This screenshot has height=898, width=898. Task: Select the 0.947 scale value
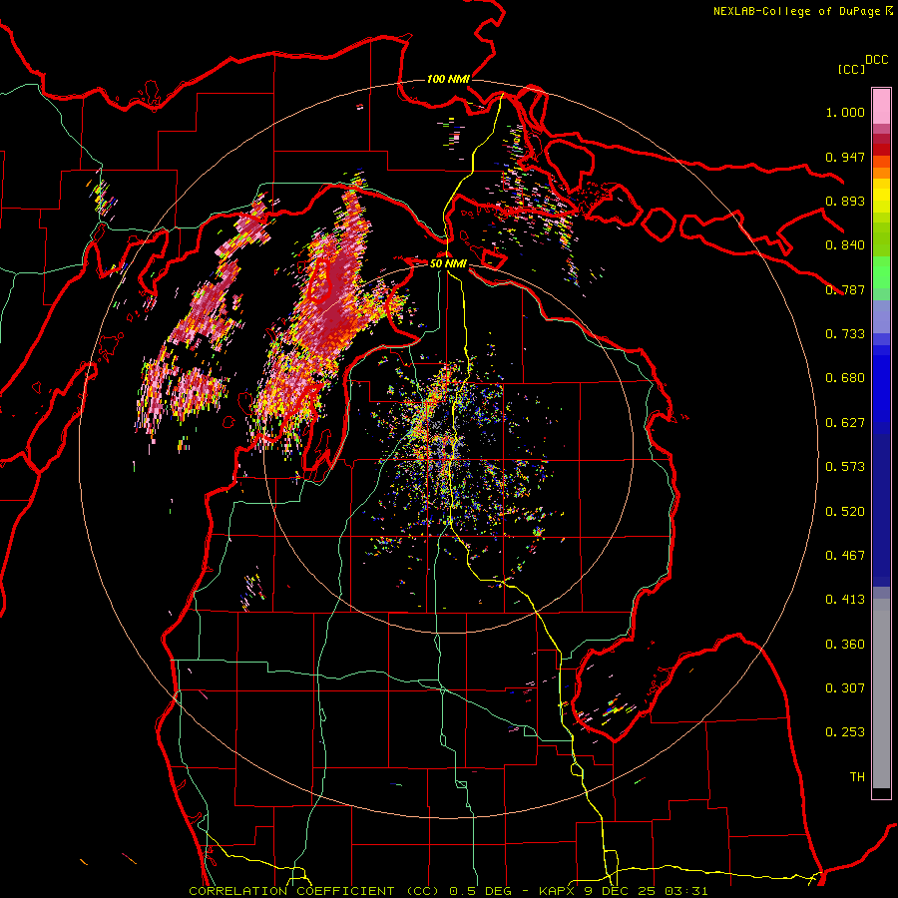click(845, 157)
